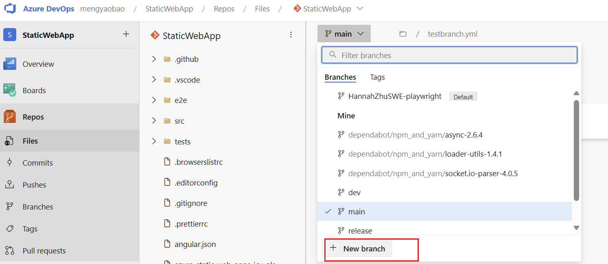Click into the Filter branches field
Viewport: 608px width, 264px height.
(x=449, y=55)
